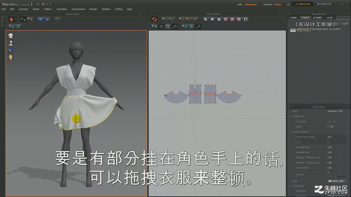The image size is (351, 197).
Task: Expand the Elastic property row
Action: 294,126
